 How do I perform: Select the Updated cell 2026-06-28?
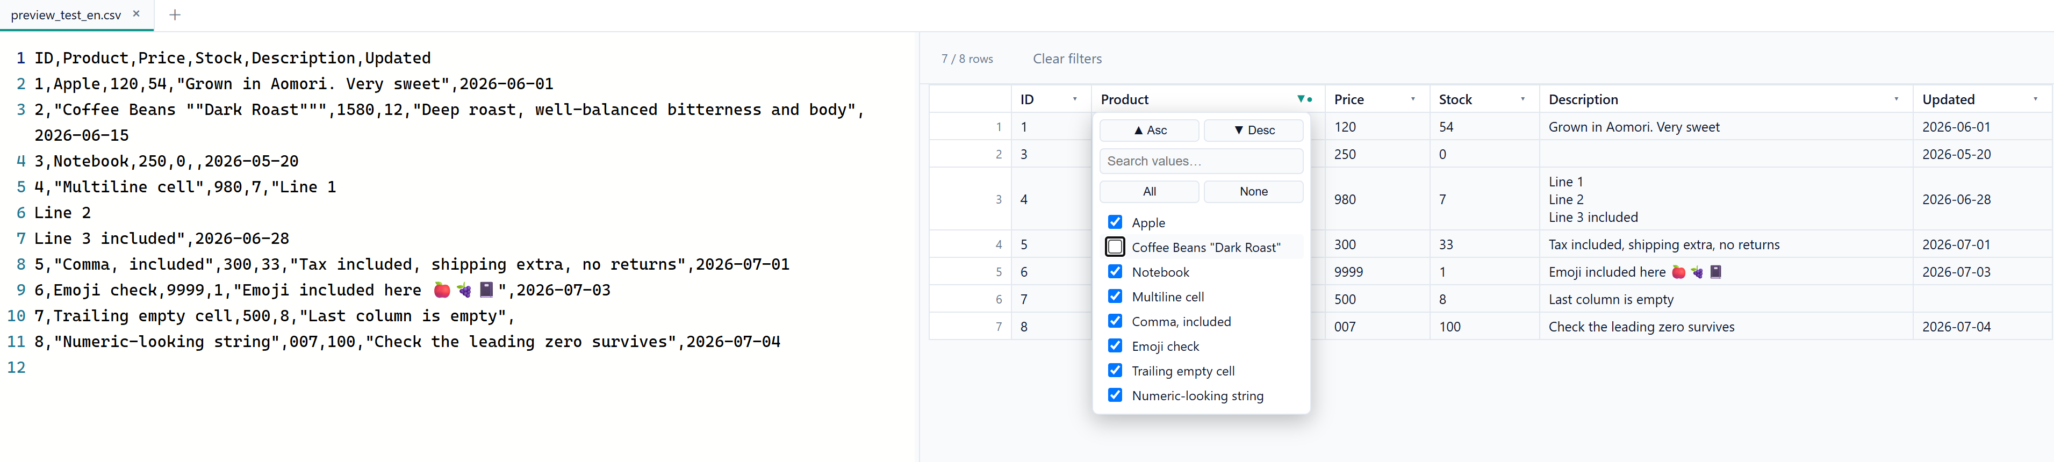(1982, 199)
